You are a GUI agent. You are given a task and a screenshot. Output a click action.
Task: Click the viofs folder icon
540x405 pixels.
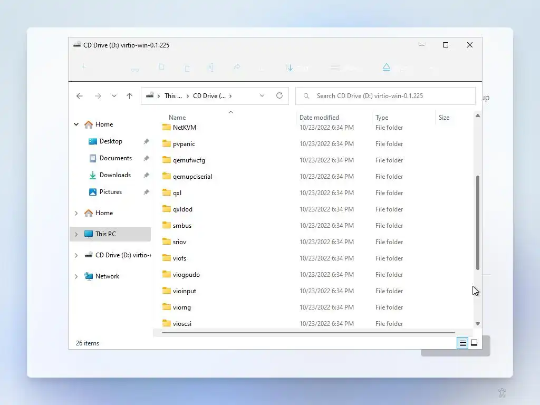[x=166, y=258]
